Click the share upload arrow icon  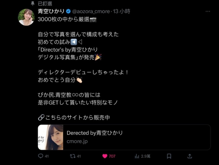pyautogui.click(x=190, y=156)
